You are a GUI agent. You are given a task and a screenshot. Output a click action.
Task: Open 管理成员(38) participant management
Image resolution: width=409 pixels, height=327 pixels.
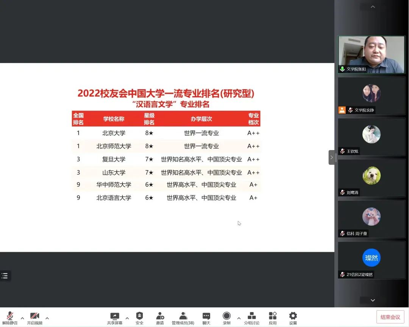tap(183, 318)
